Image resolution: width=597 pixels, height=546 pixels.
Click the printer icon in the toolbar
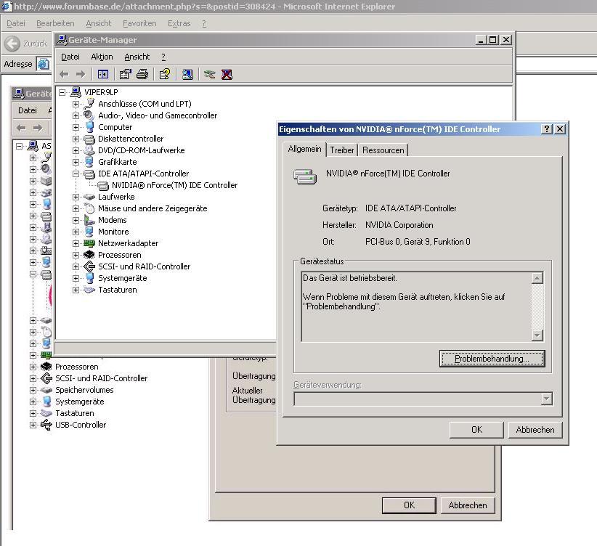click(142, 74)
